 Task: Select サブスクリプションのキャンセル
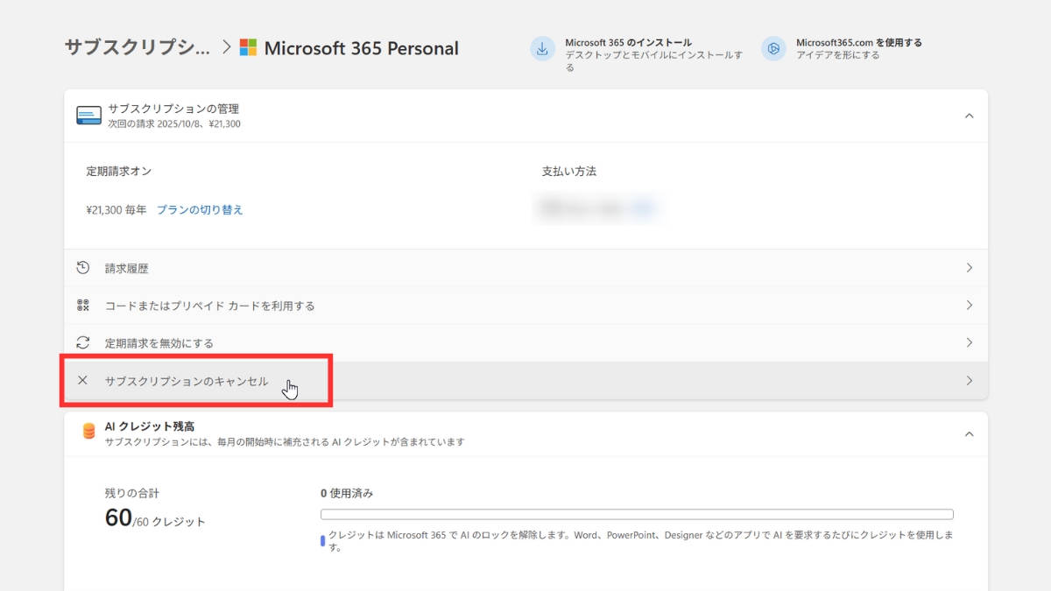coord(187,381)
